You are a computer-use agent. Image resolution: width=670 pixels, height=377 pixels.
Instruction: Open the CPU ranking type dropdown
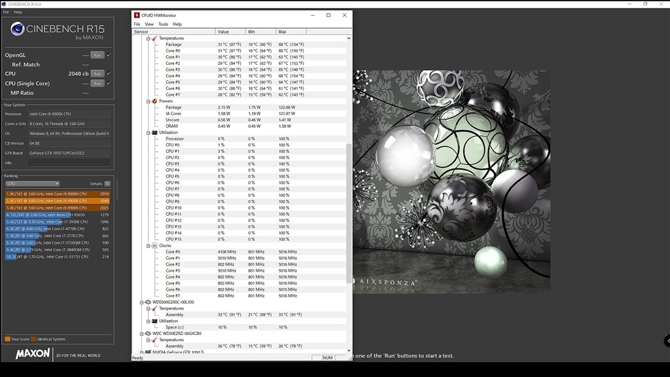pos(32,184)
